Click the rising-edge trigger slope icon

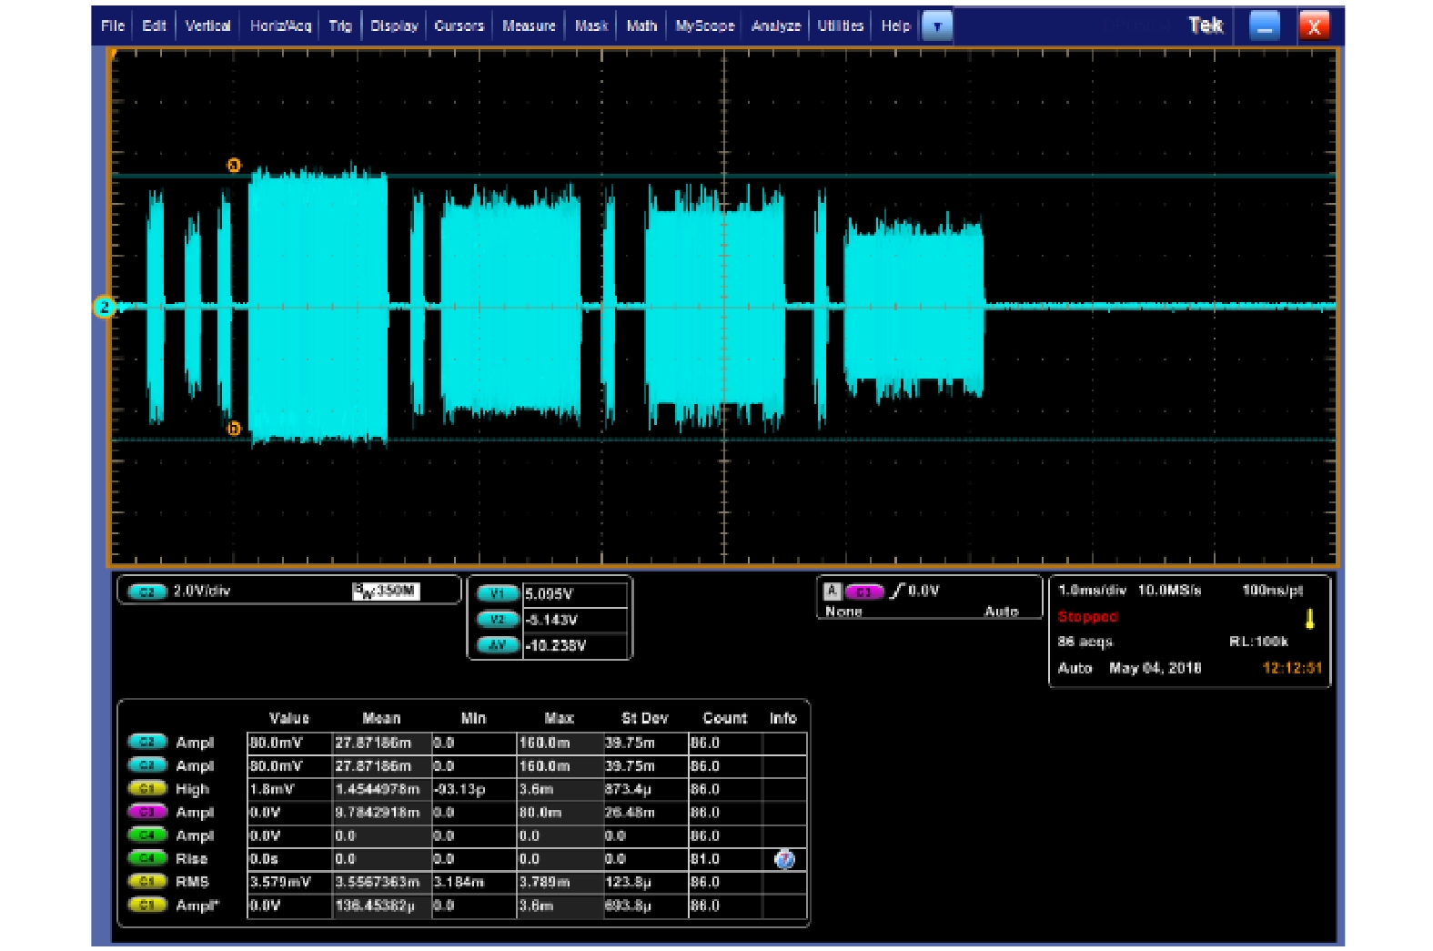[897, 592]
